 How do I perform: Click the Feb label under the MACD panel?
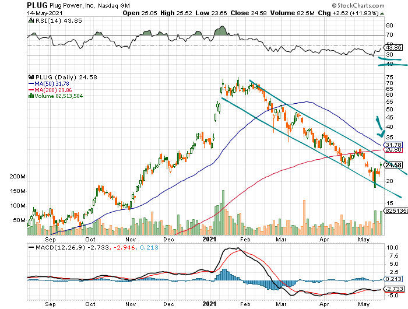(x=245, y=304)
